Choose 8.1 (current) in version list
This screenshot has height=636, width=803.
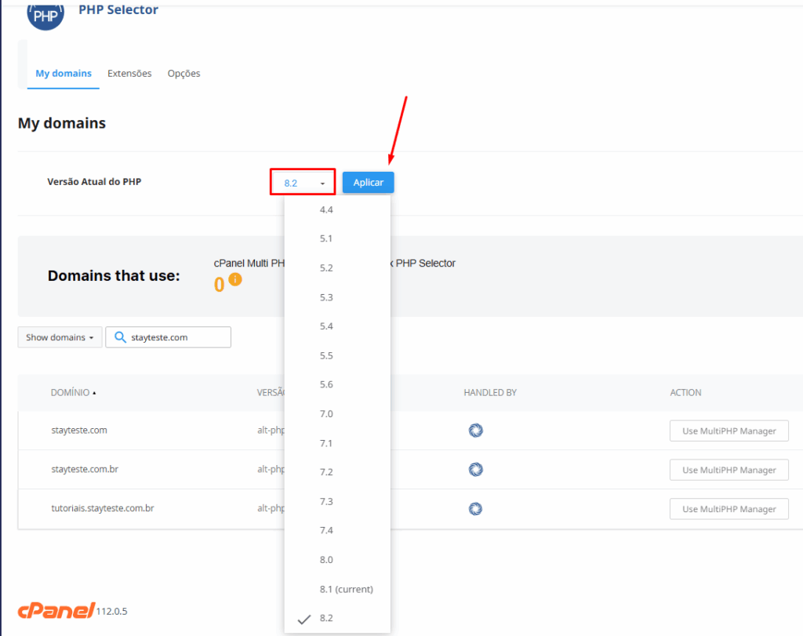coord(346,589)
